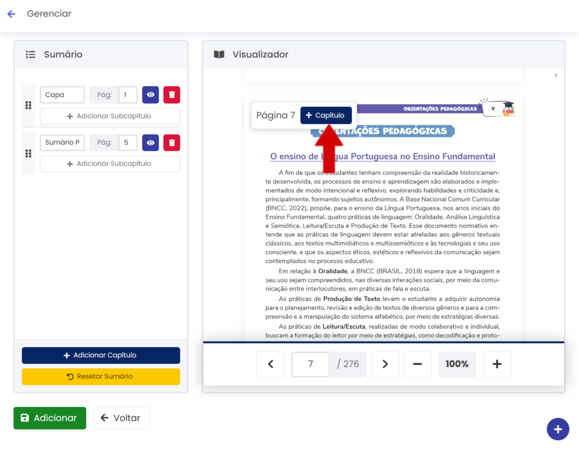Open the floating blue plus button
This screenshot has height=450, width=579.
click(557, 429)
